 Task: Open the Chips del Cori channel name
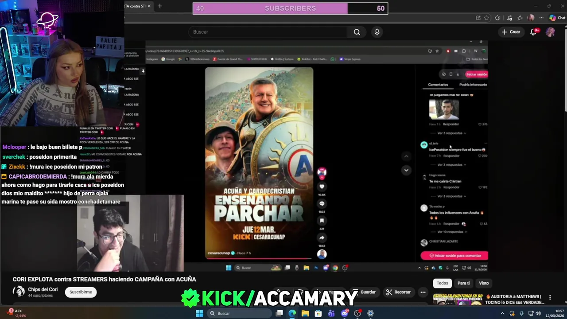[43, 289]
